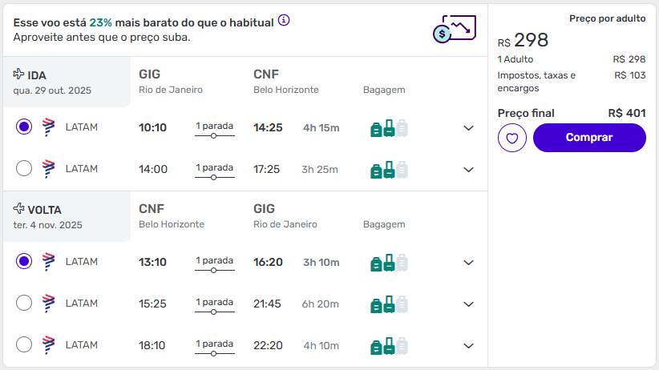Save flight with the heart favorite icon

tap(512, 138)
